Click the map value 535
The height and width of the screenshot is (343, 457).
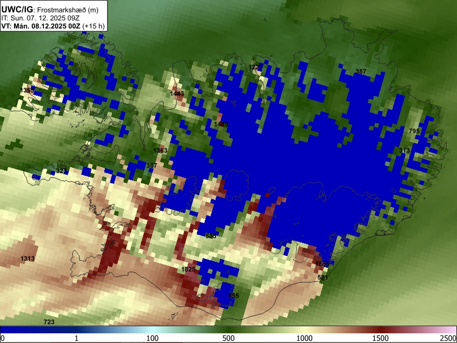pyautogui.click(x=211, y=236)
